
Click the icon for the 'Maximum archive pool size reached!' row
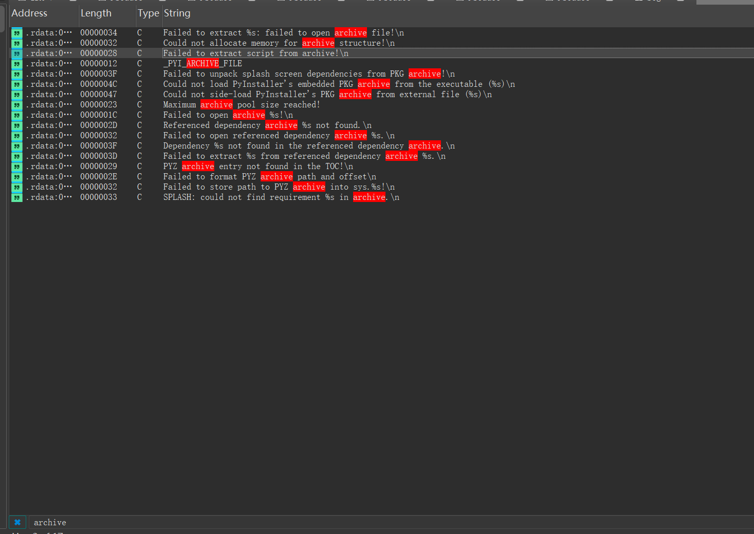click(x=17, y=105)
